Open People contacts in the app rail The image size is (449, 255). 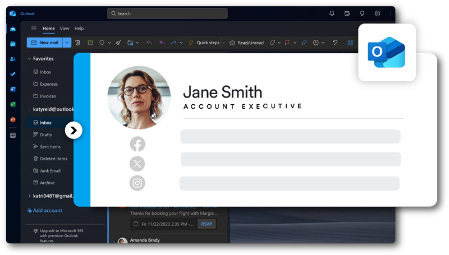13,59
